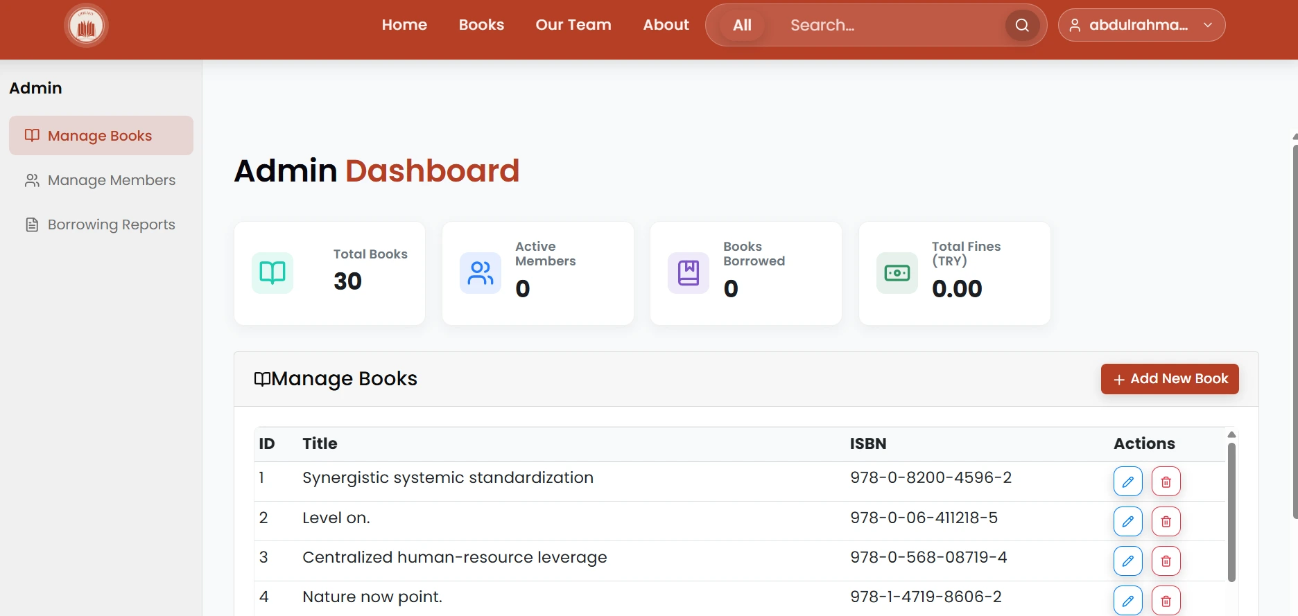Click the Books Borrowed bookmark icon
The height and width of the screenshot is (616, 1298).
pyautogui.click(x=689, y=273)
